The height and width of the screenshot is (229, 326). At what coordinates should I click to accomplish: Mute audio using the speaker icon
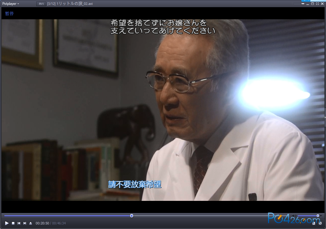[x=294, y=216]
